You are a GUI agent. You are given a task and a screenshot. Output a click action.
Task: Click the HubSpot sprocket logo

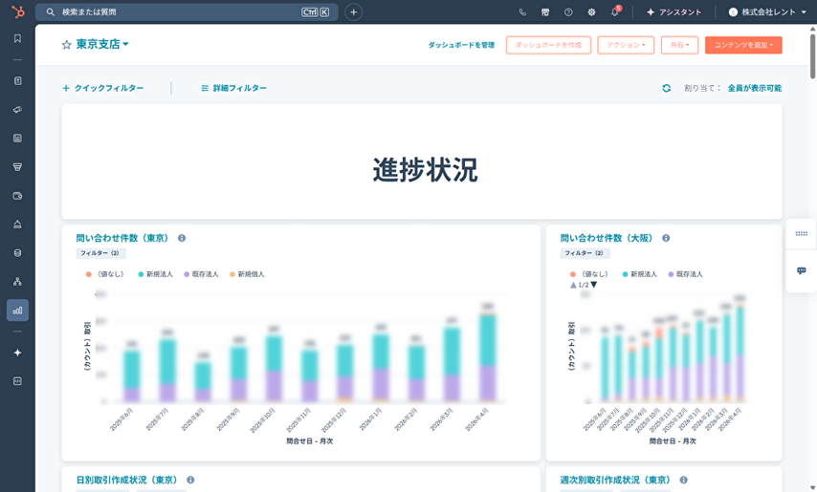pos(18,11)
